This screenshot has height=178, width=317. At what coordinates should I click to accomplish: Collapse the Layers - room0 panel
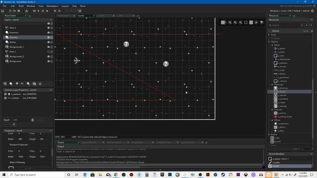pyautogui.click(x=51, y=20)
